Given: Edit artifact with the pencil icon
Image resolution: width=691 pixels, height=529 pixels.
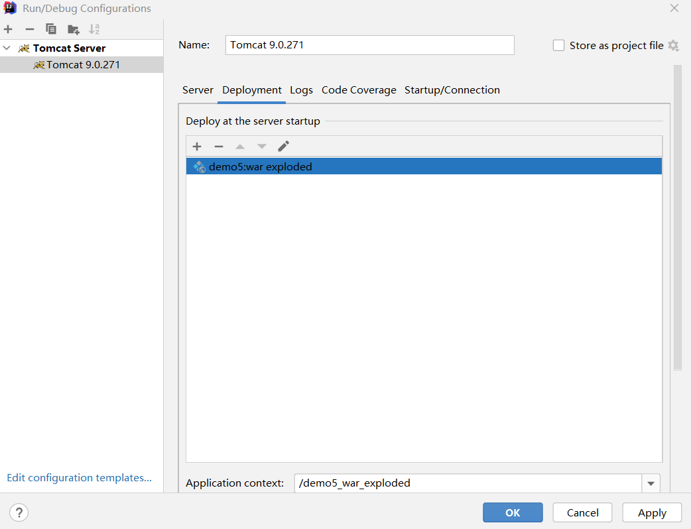Looking at the screenshot, I should [x=283, y=147].
